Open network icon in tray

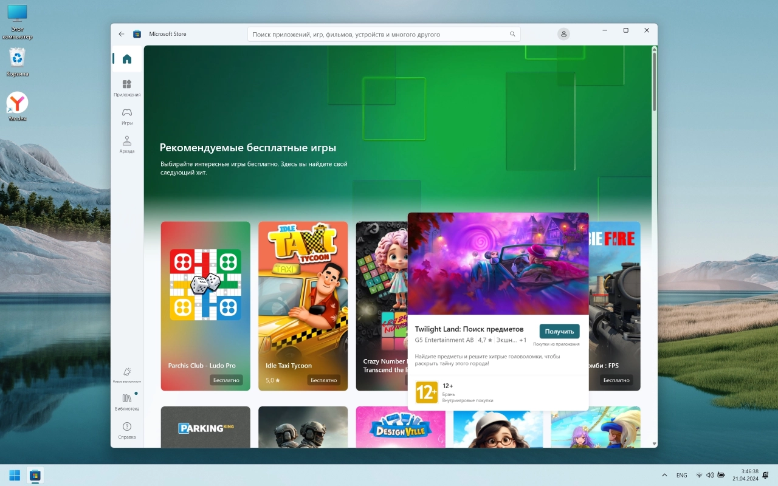(x=699, y=475)
